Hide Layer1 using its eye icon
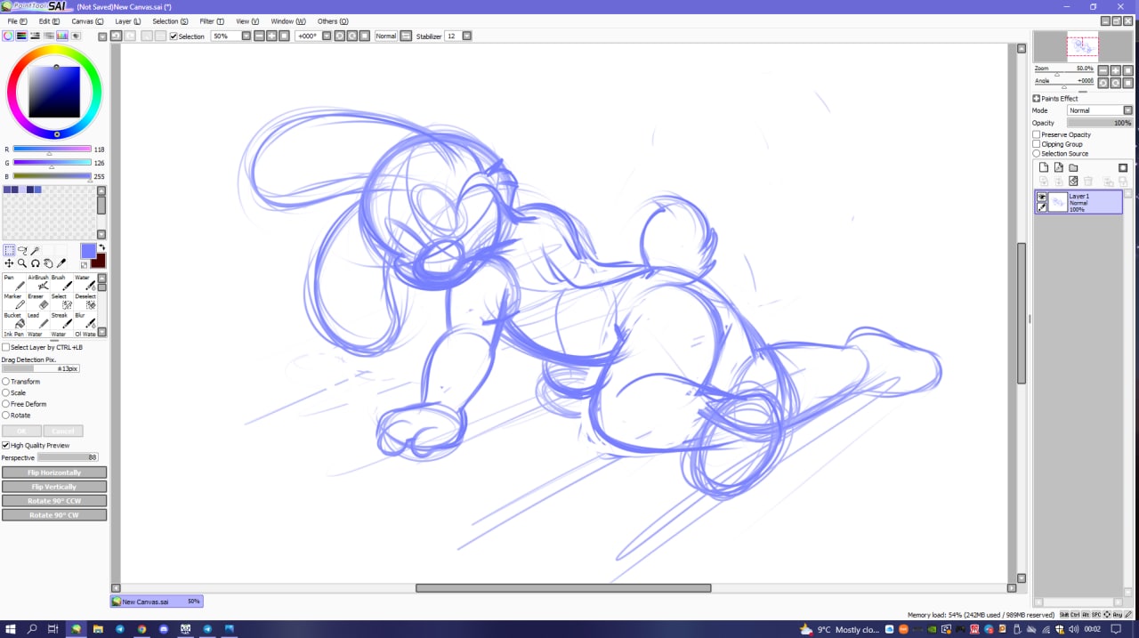This screenshot has width=1139, height=638. [x=1042, y=197]
